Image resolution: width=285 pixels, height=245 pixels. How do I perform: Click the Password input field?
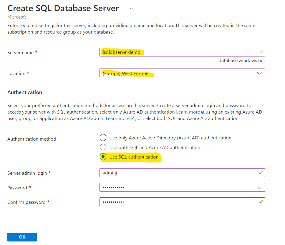pos(177,188)
